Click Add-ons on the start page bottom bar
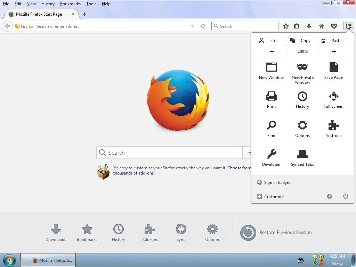356x267 pixels. click(x=150, y=233)
